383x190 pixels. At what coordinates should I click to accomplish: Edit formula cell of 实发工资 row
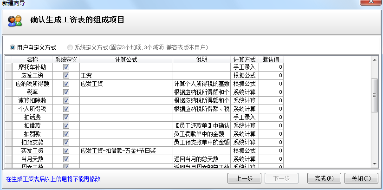(x=126, y=151)
